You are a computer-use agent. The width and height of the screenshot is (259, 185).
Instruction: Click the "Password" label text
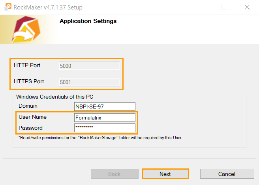pyautogui.click(x=30, y=128)
